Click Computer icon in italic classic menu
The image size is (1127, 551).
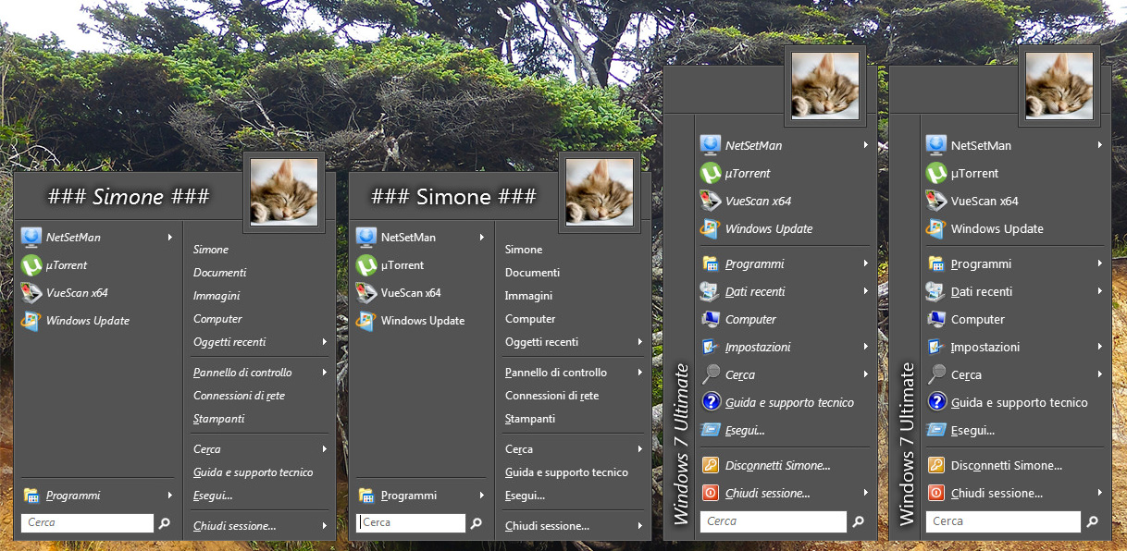(711, 319)
